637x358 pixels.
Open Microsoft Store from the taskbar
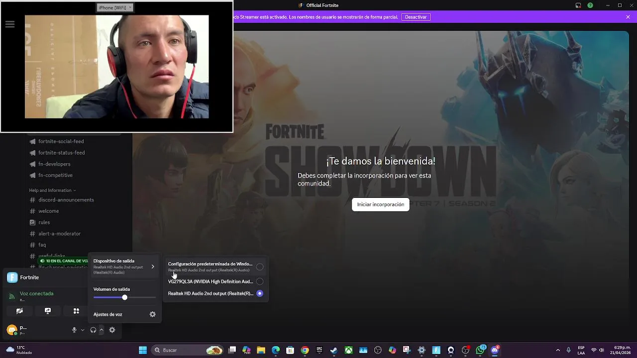[290, 350]
